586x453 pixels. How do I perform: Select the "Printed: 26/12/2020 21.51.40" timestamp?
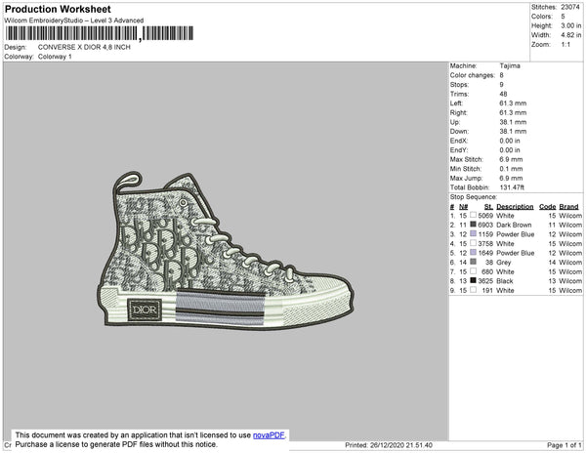389,445
